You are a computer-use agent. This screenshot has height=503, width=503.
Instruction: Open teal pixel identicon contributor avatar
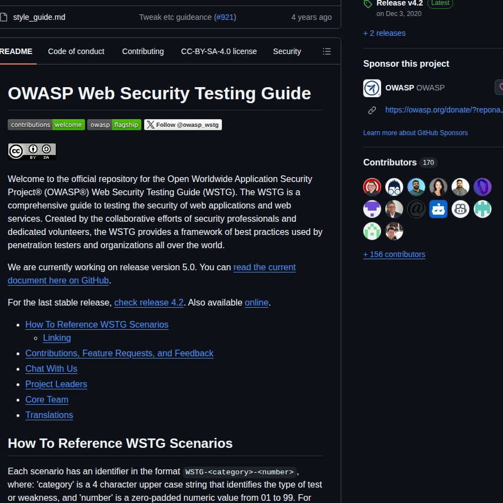(483, 209)
